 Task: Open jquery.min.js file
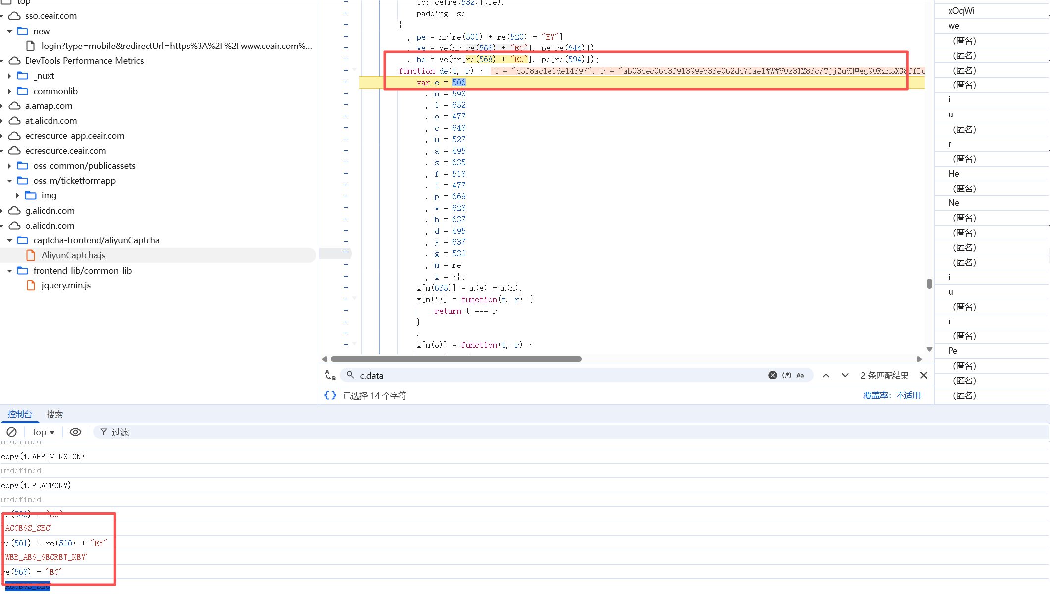pyautogui.click(x=66, y=285)
